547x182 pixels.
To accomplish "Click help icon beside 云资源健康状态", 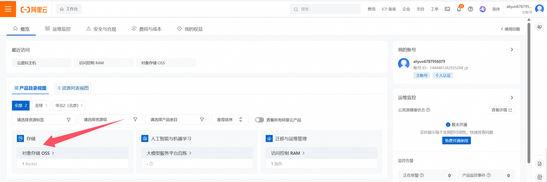I will tap(428, 110).
